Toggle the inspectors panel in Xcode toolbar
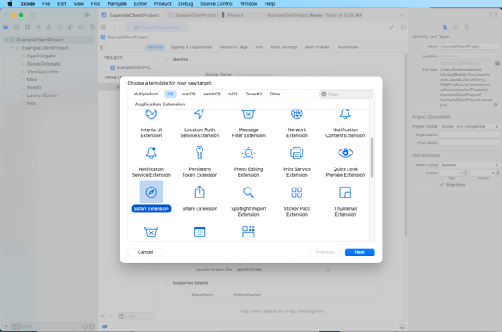 pyautogui.click(x=494, y=15)
